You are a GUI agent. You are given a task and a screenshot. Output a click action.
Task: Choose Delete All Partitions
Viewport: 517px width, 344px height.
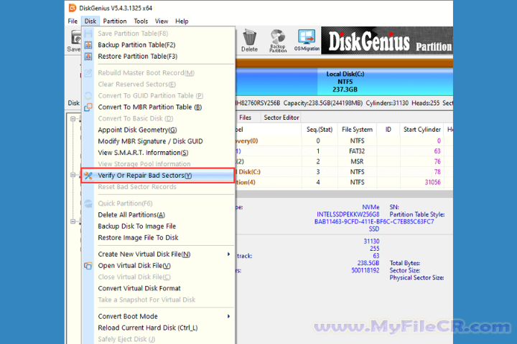click(x=158, y=214)
